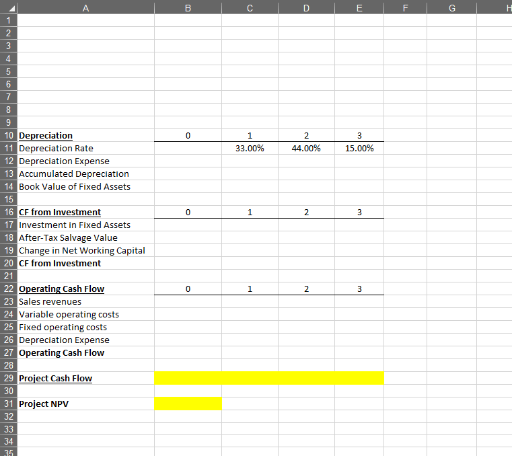Click empty cell E18 for salvage value
Viewport: 512px width, 456px height.
tap(359, 237)
